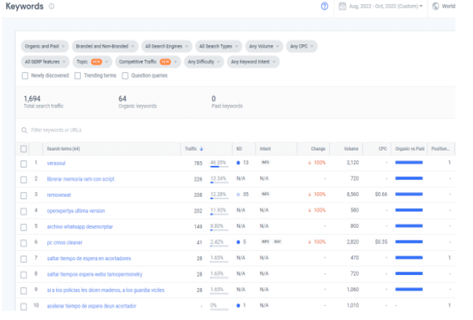Expand the All Search Engines filter
The image size is (473, 320).
pos(165,46)
